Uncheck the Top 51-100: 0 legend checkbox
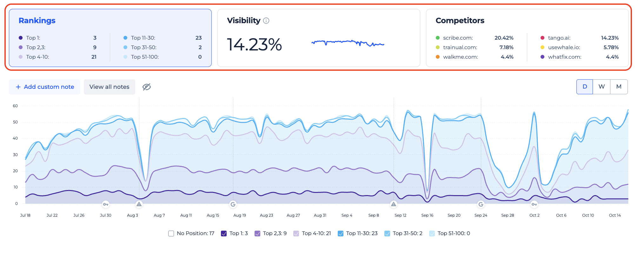This screenshot has height=257, width=638. pyautogui.click(x=432, y=234)
